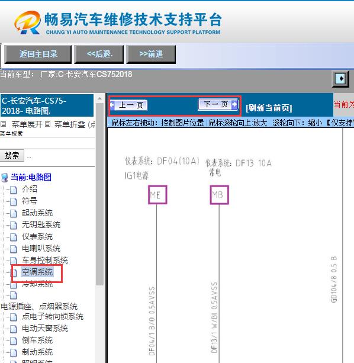Click the document icon beside 符号
This screenshot has width=354, height=363.
click(14, 201)
